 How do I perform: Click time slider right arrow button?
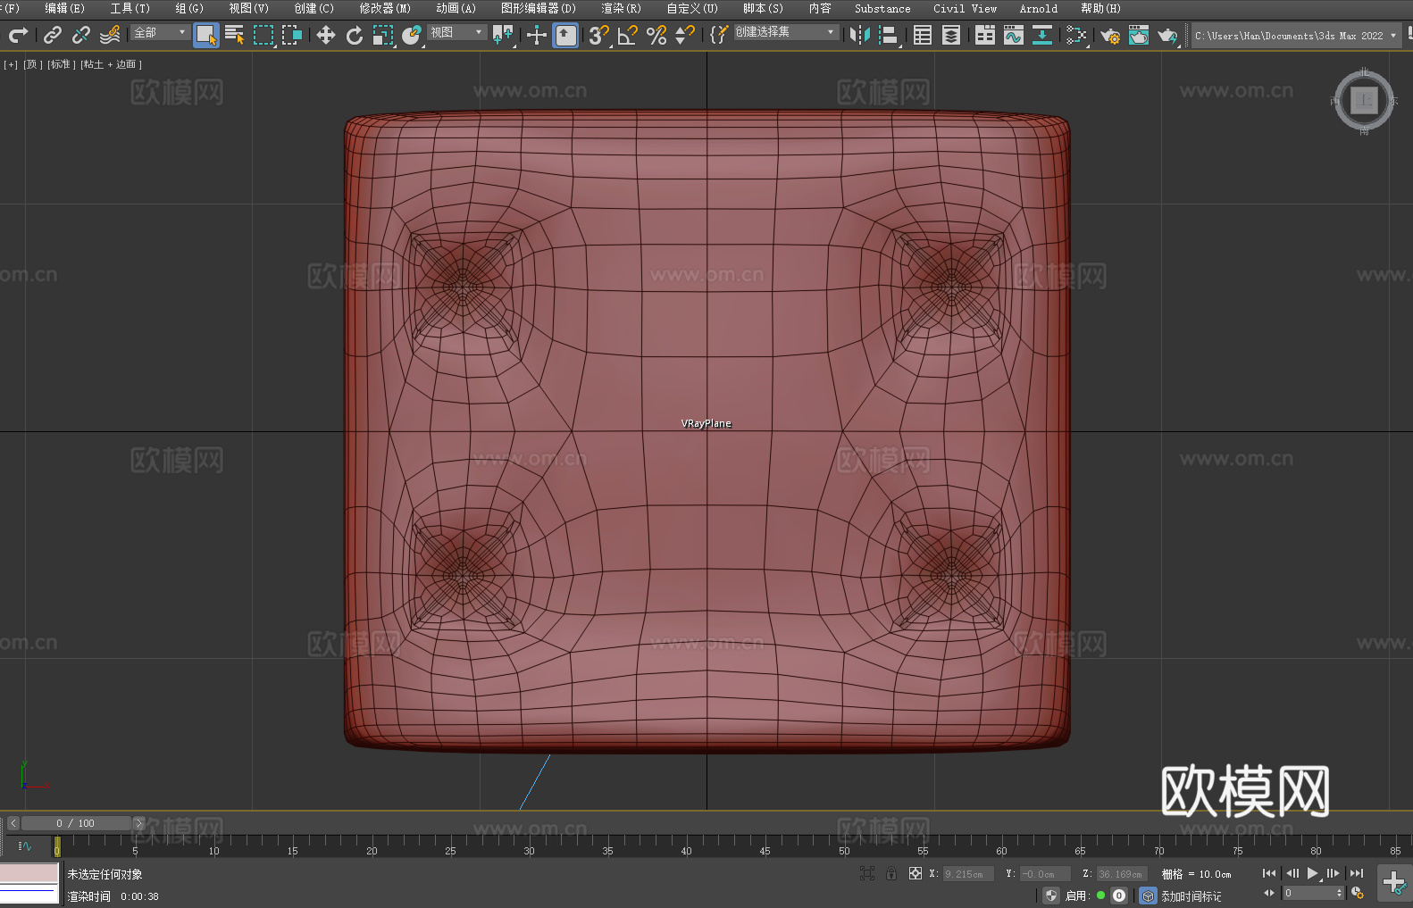(x=138, y=823)
